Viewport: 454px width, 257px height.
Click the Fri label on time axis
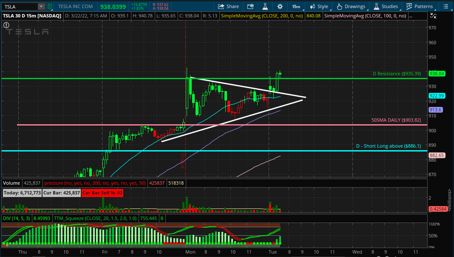pyautogui.click(x=105, y=252)
